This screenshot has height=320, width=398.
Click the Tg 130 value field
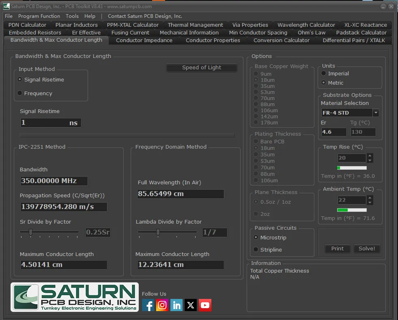pos(363,132)
